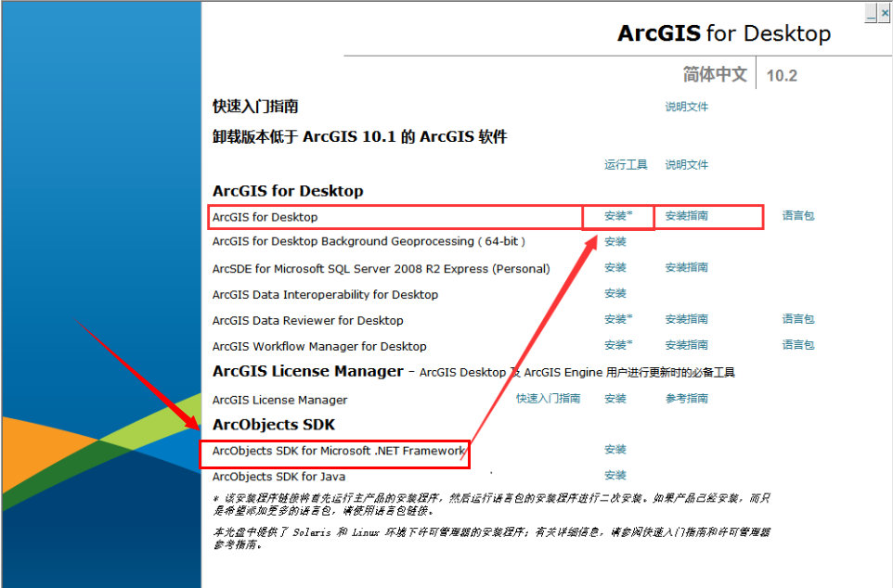The image size is (893, 588).
Task: Click the 'ArcObjects SDK for Microsoft .NET Framework' text
Action: [x=339, y=451]
